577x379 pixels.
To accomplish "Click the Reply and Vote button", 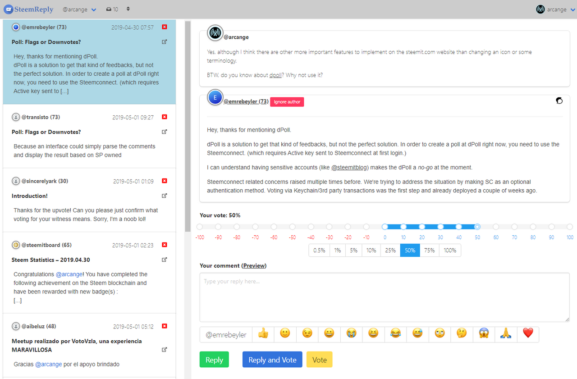I will click(x=272, y=360).
